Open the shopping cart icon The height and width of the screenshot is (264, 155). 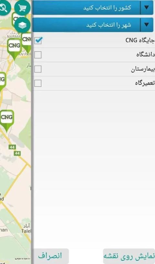(x=22, y=7)
